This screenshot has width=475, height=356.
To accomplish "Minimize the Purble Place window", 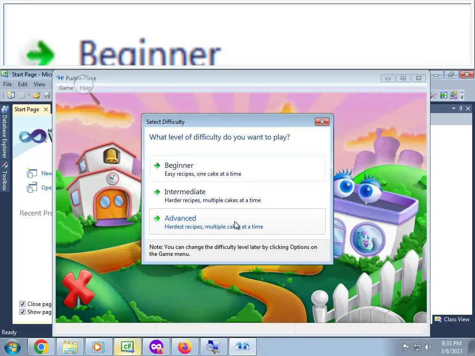I will [388, 78].
